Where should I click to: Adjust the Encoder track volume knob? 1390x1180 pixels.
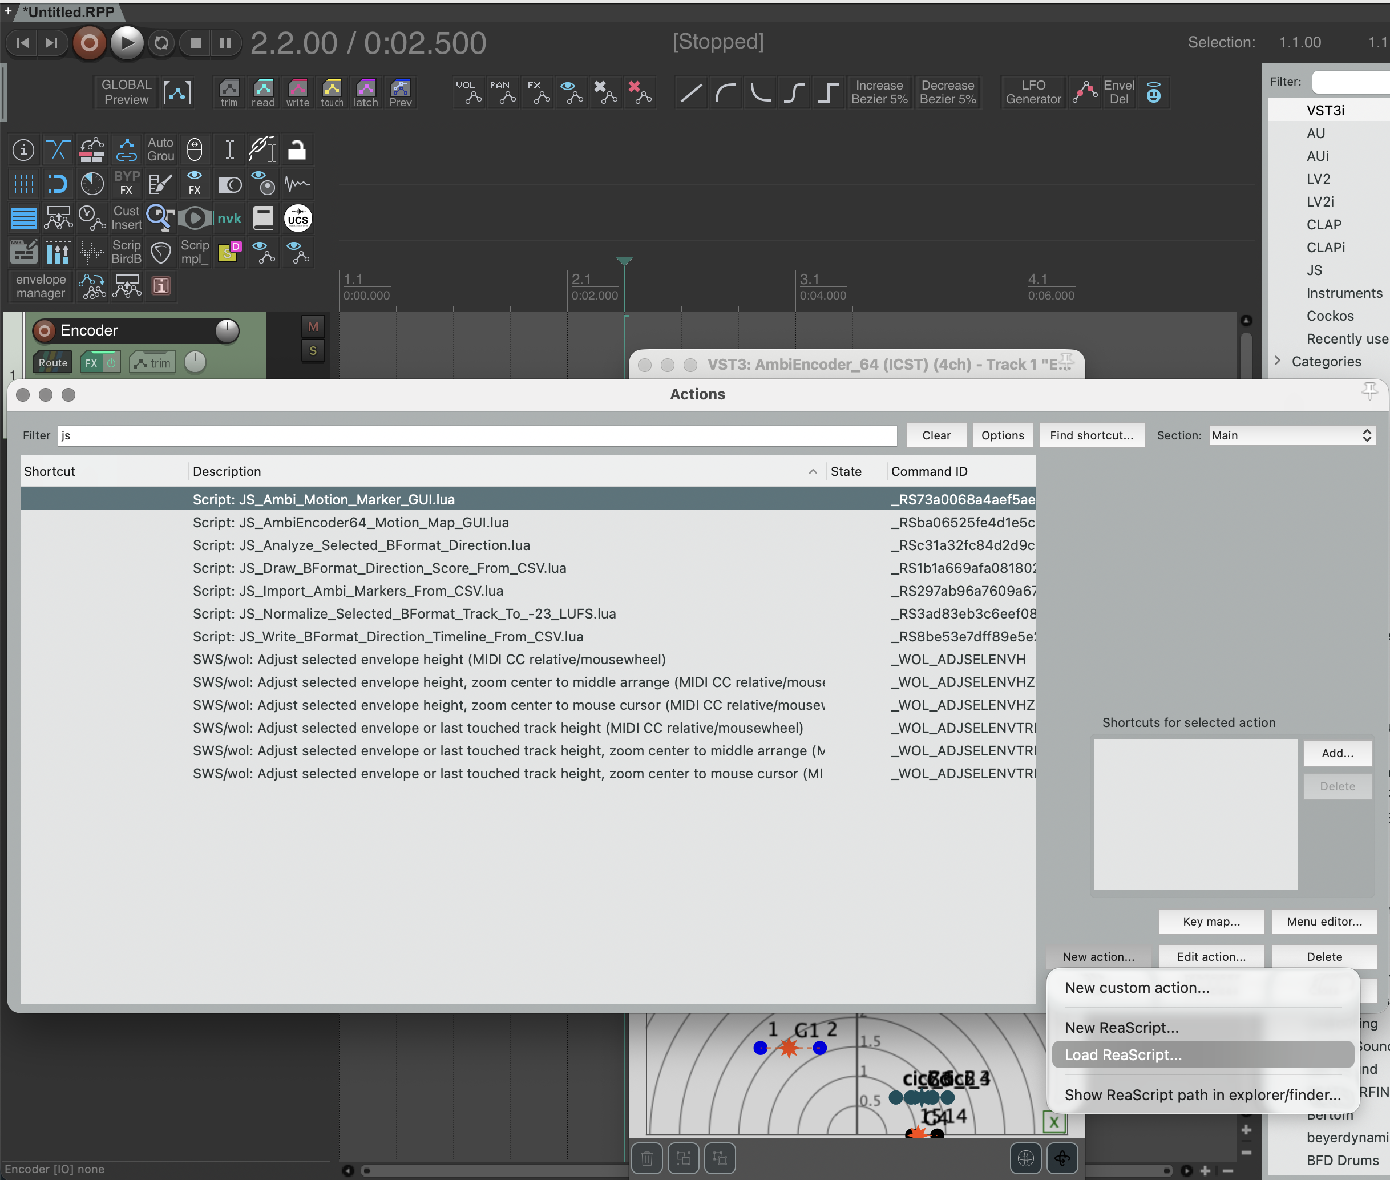pyautogui.click(x=228, y=330)
